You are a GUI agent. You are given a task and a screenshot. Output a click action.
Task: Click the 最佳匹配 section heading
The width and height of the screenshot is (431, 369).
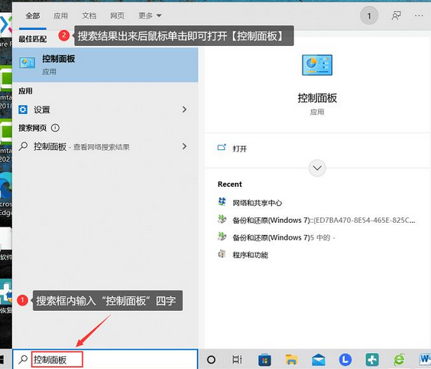pyautogui.click(x=32, y=39)
